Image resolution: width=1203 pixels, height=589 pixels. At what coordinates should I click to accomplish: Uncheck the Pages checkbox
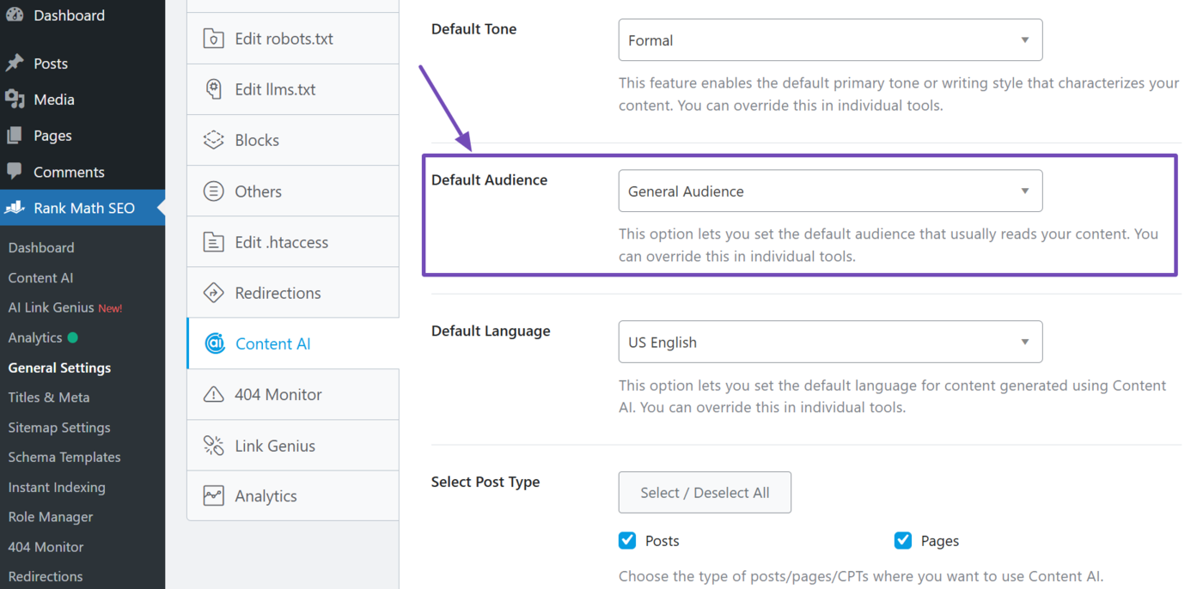pos(903,540)
